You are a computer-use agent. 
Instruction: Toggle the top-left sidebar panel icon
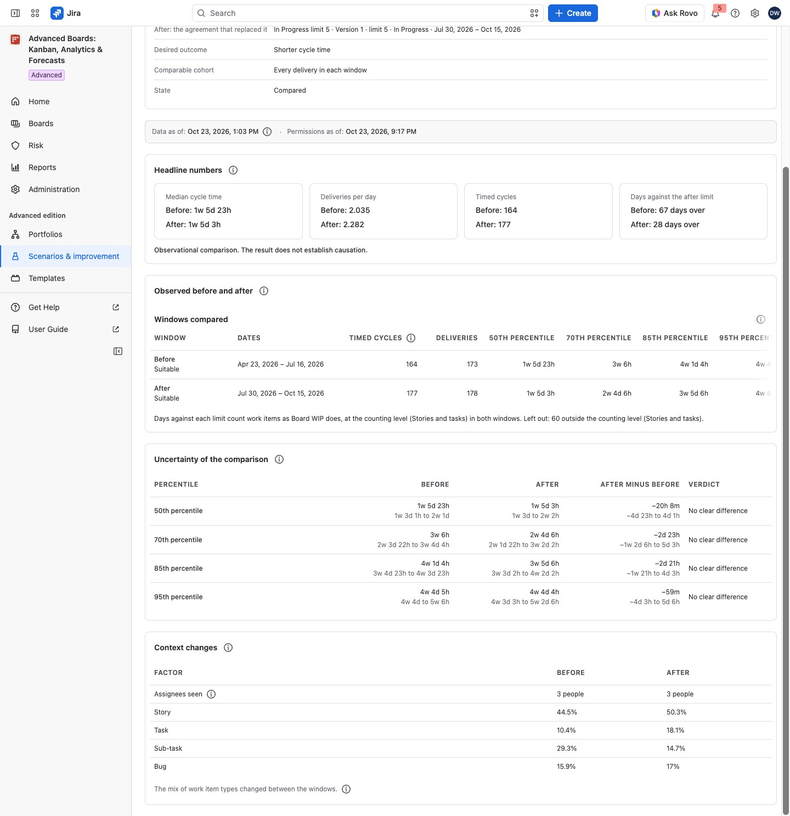15,13
